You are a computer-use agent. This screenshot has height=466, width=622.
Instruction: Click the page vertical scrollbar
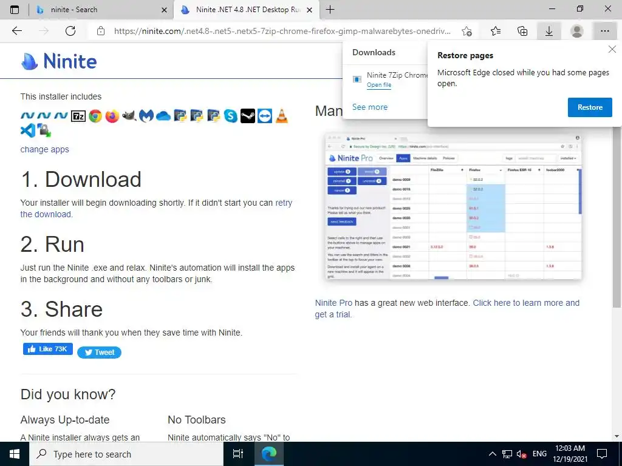[x=617, y=218]
